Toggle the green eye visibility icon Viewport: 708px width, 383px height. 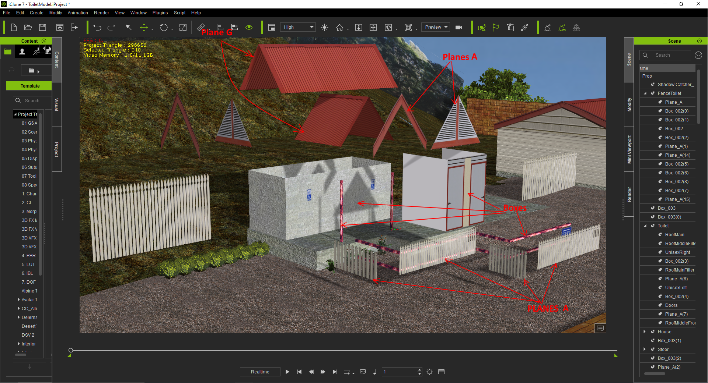point(249,27)
